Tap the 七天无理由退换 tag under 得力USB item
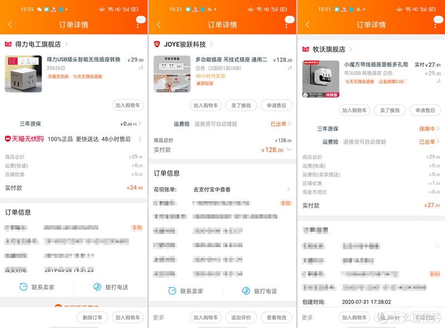Viewport: 445px width, 328px height. [87, 77]
